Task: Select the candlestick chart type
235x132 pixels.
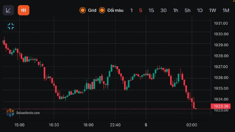Action: coord(23,10)
